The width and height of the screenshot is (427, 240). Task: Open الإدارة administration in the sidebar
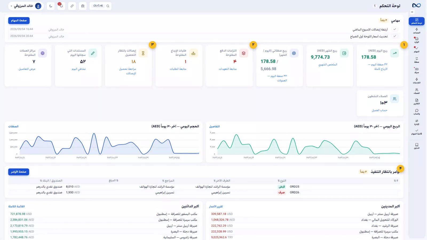[417, 122]
